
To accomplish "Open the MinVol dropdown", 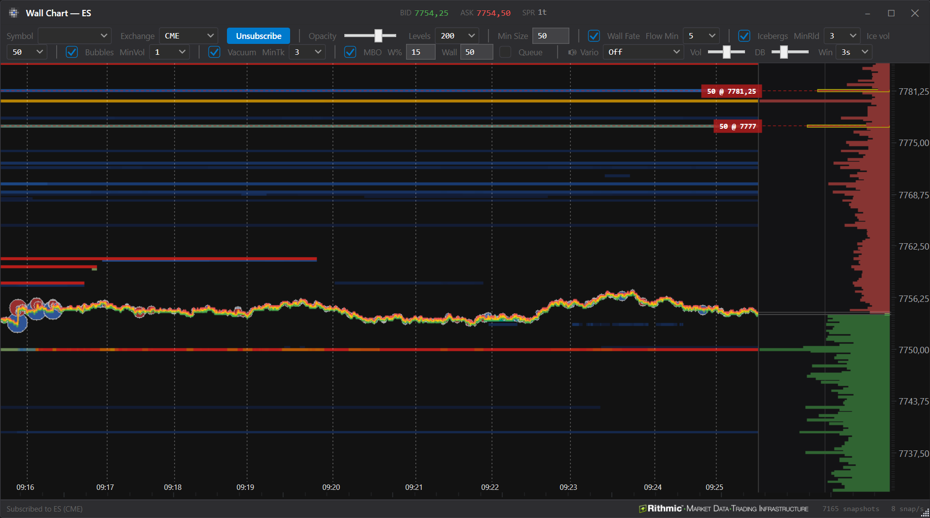I will pyautogui.click(x=170, y=52).
